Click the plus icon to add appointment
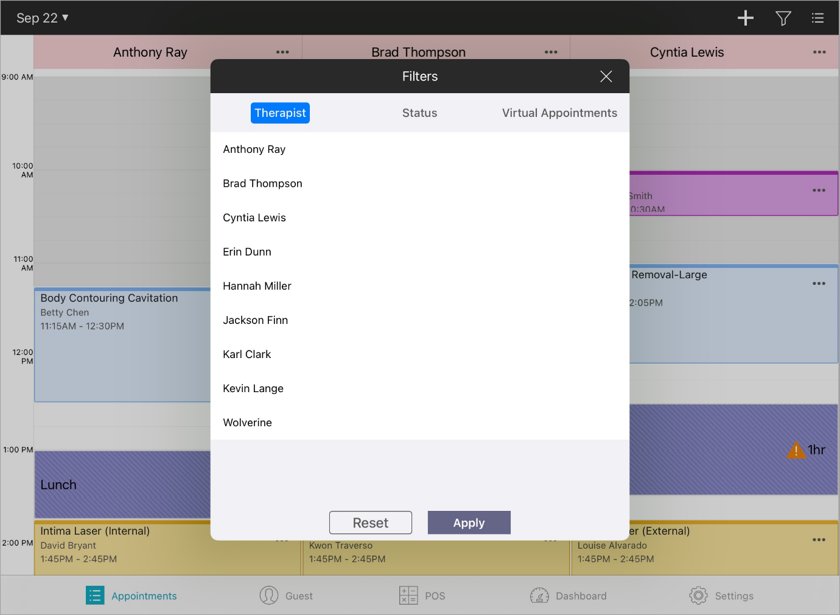This screenshot has height=615, width=840. tap(745, 18)
